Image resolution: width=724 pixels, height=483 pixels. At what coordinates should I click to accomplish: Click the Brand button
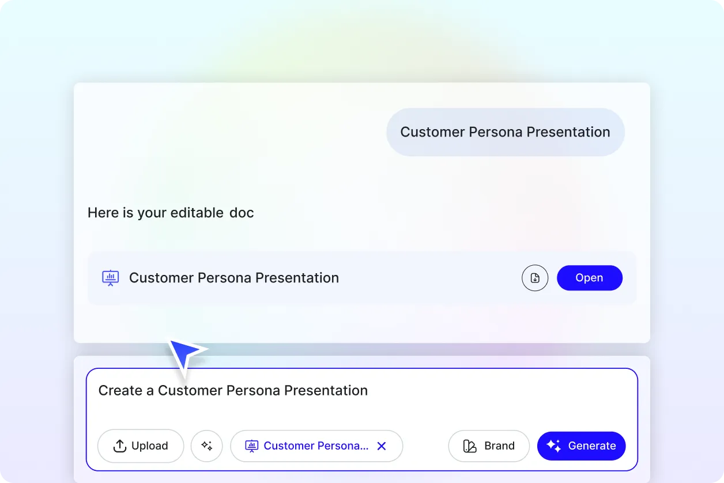pos(488,446)
